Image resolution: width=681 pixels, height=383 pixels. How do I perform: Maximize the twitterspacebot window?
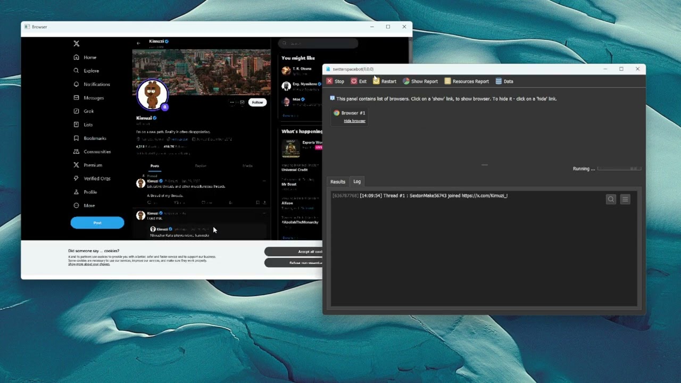(621, 69)
